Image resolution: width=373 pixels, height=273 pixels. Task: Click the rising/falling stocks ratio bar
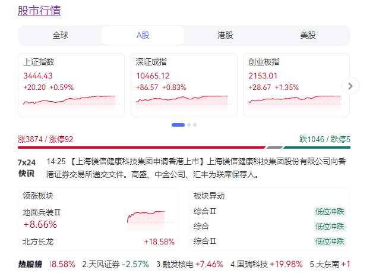184,148
